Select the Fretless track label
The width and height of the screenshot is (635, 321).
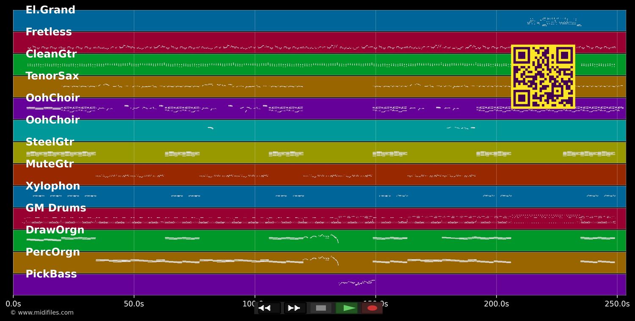tap(49, 32)
